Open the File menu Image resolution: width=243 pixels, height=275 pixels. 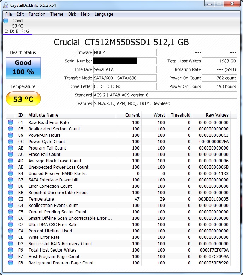(8, 14)
